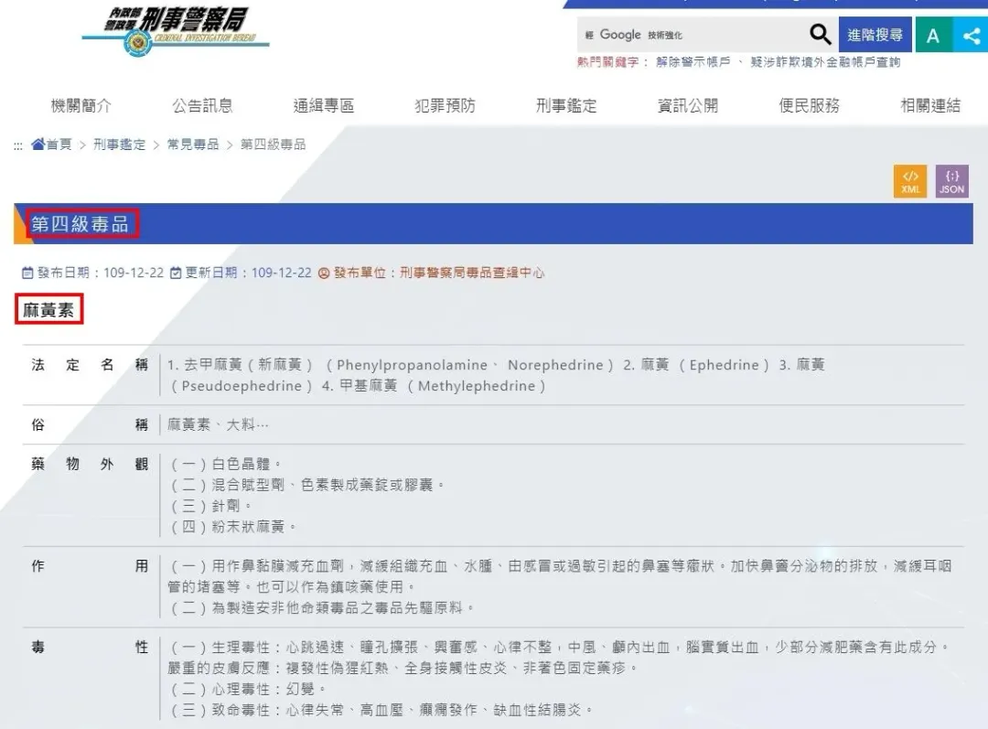The width and height of the screenshot is (988, 729).
Task: Click the home icon in breadcrumb
Action: (38, 145)
